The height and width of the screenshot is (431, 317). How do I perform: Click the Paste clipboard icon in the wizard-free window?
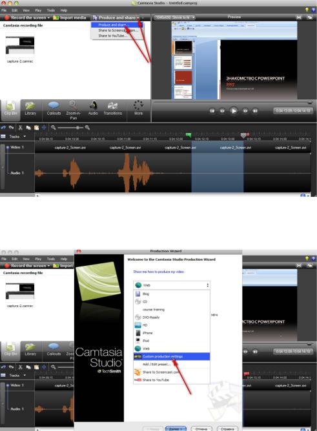click(x=36, y=128)
